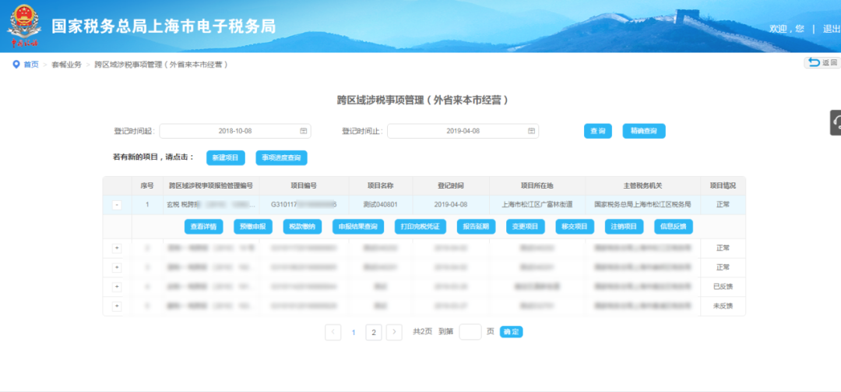Screen dimensions: 841x392
Task: Click the home location pin icon
Action: pyautogui.click(x=16, y=65)
